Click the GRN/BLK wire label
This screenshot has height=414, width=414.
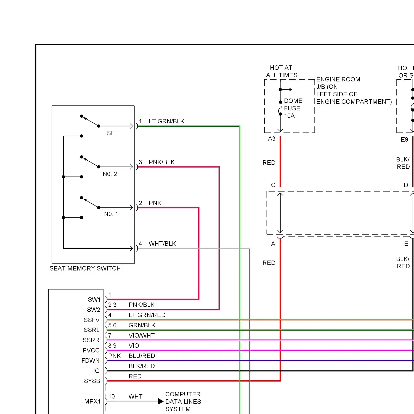tap(142, 325)
